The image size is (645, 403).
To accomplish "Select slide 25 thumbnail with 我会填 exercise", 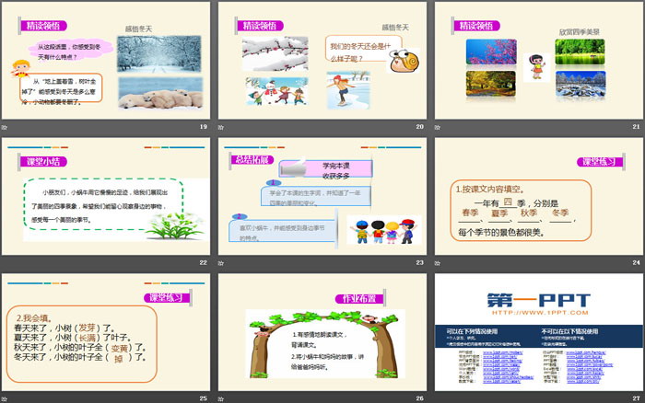I will (x=106, y=332).
